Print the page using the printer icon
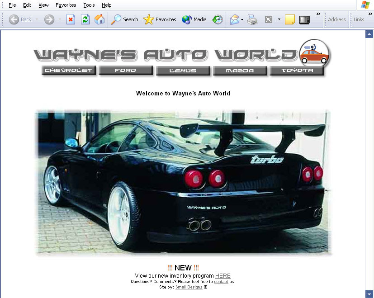Screen dimensions: 374x298 tap(252, 19)
